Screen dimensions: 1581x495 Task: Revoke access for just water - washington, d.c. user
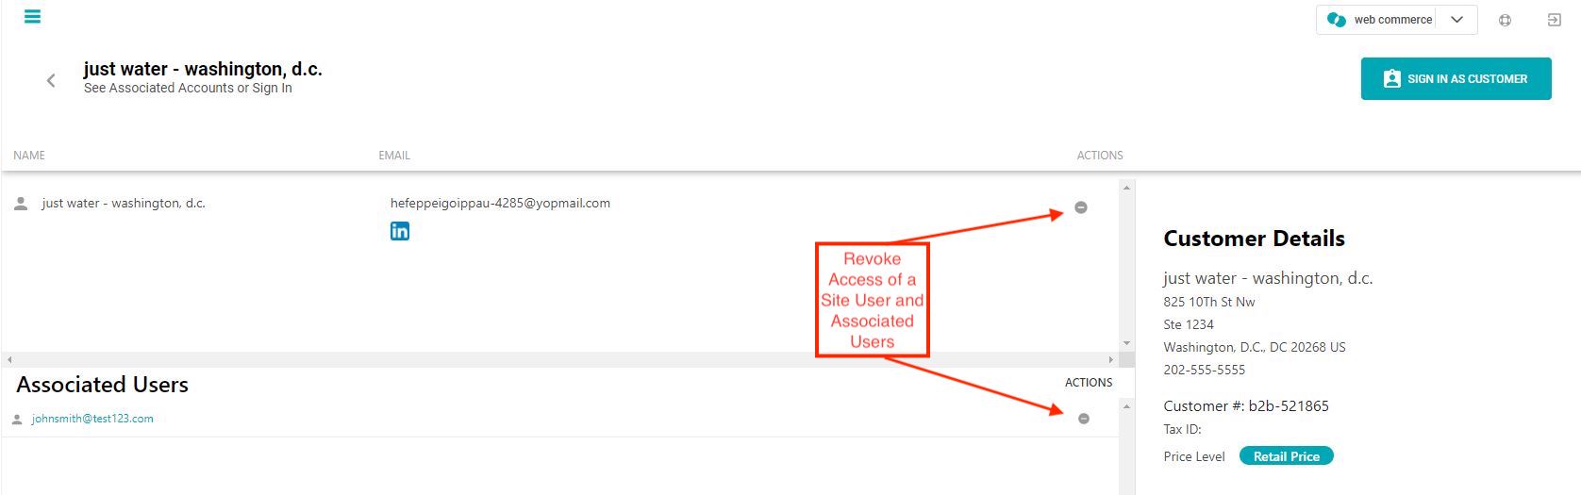coord(1081,207)
